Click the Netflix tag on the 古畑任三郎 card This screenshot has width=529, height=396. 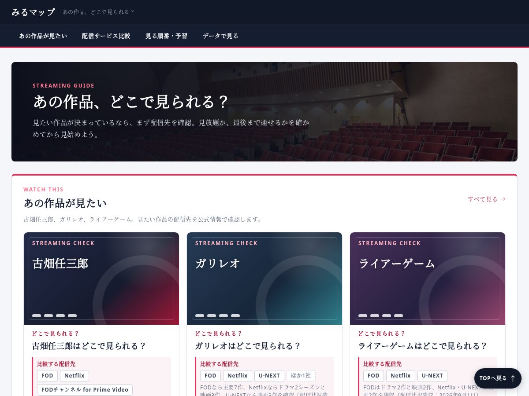click(75, 376)
